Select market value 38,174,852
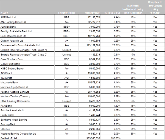This screenshot has width=165, height=140. pos(94,92)
